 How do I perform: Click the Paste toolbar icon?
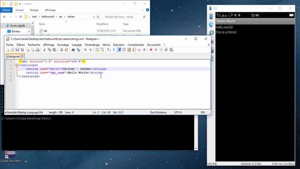pyautogui.click(x=54, y=50)
